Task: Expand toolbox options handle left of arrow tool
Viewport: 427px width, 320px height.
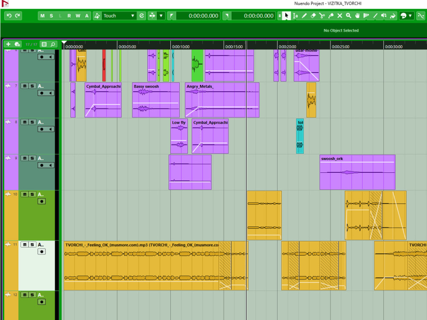Action: pyautogui.click(x=279, y=16)
